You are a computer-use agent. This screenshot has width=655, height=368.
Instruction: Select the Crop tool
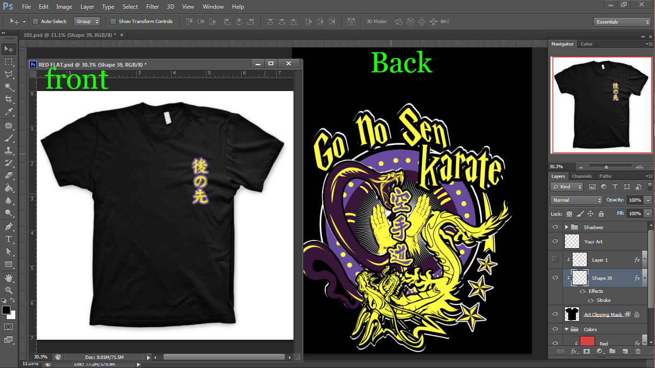(9, 99)
